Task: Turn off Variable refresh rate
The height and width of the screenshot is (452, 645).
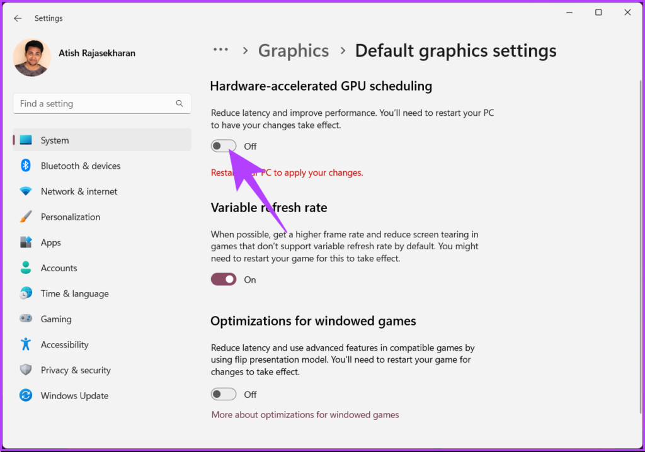Action: coord(224,279)
